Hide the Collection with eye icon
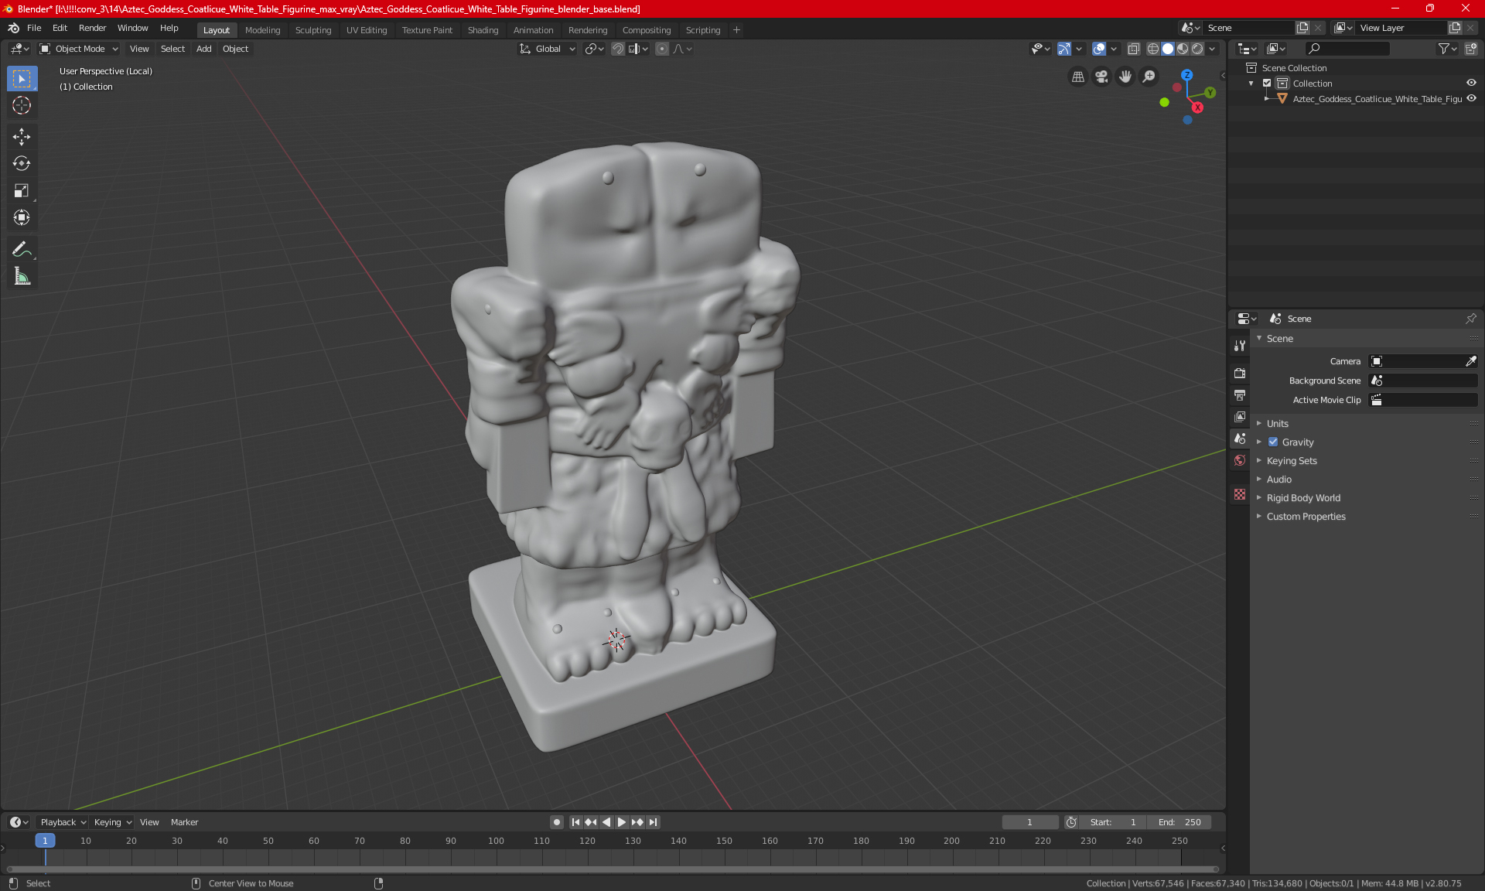 [1471, 83]
